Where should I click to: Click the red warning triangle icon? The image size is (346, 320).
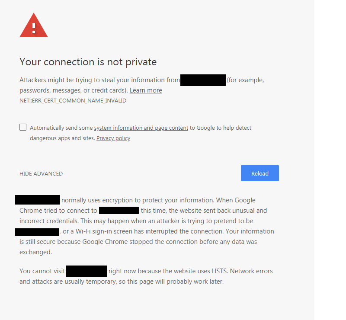click(33, 25)
